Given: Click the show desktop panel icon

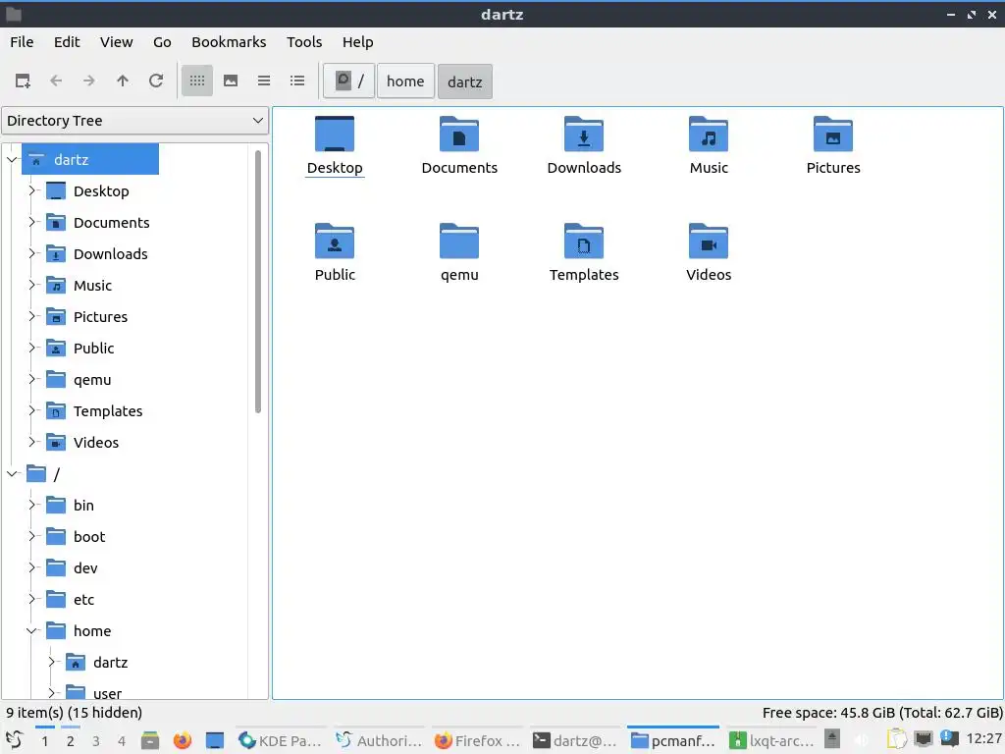Looking at the screenshot, I should (215, 740).
